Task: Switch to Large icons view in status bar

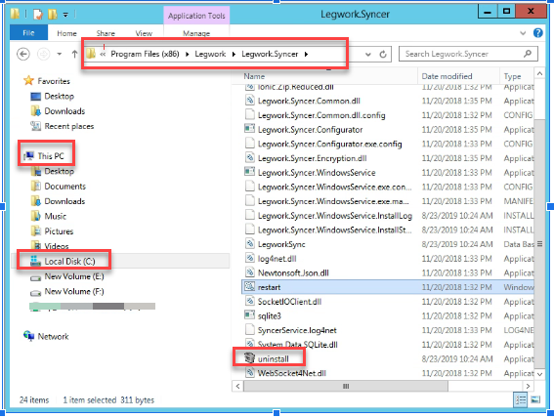Action: pos(535,400)
